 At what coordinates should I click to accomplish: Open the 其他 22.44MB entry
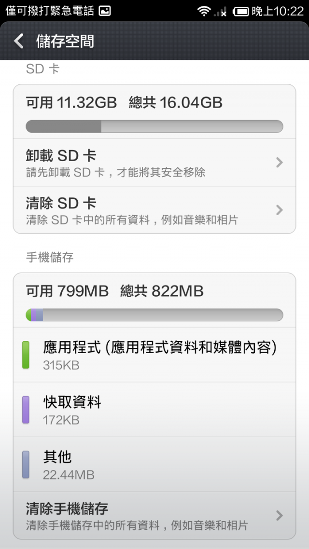coord(154,464)
